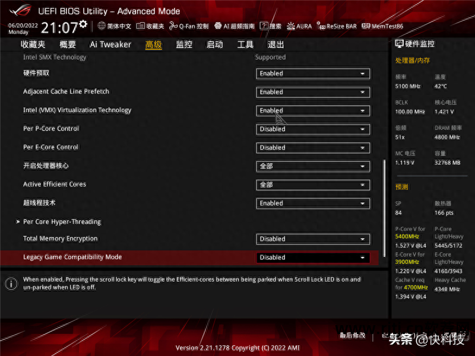Switch to the 监控 tab
Viewport: 475px width, 356px height.
pos(184,44)
